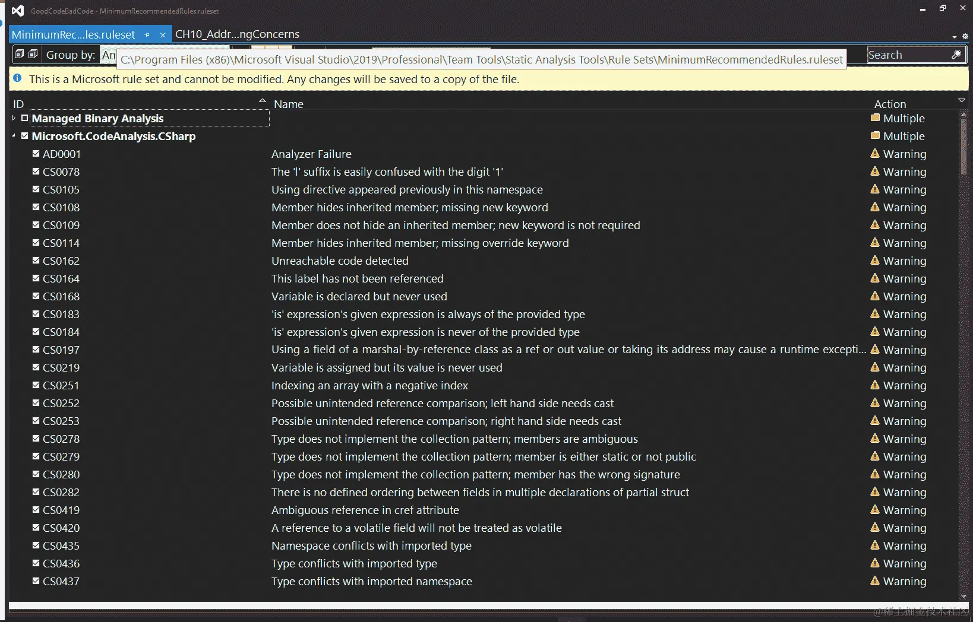973x622 pixels.
Task: Open the Action cell for rule CS0282
Action: pyautogui.click(x=899, y=492)
